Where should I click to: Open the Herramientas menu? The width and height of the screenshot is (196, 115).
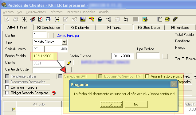(36, 12)
